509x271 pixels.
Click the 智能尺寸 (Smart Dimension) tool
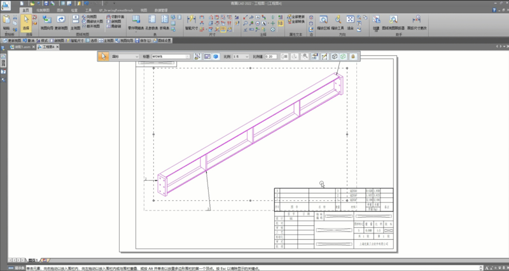pos(191,24)
